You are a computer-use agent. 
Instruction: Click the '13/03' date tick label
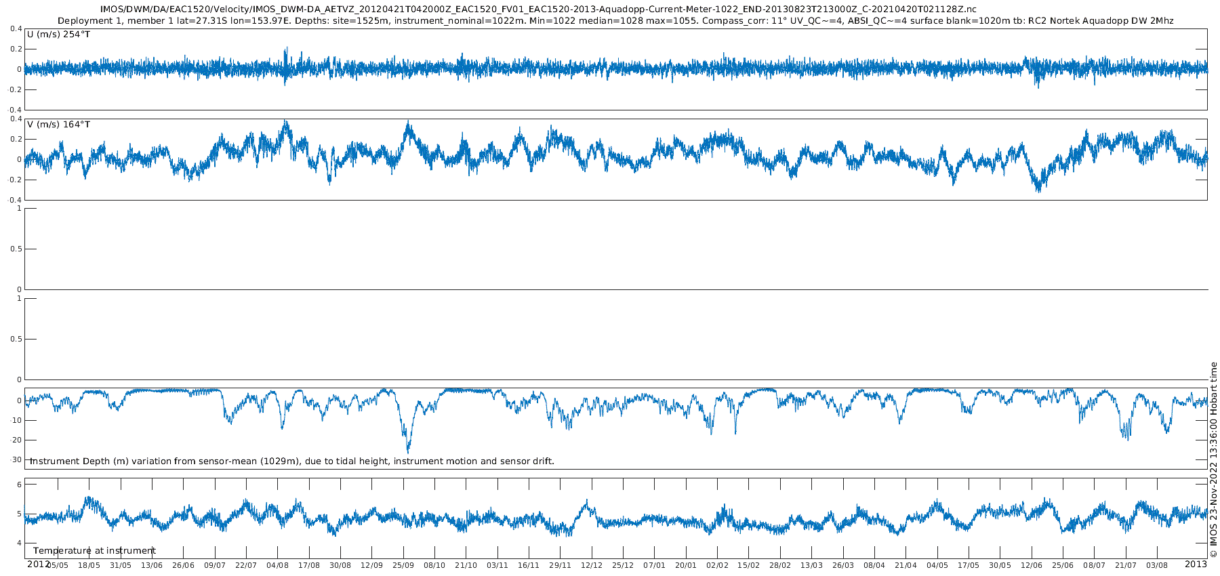[x=811, y=565]
